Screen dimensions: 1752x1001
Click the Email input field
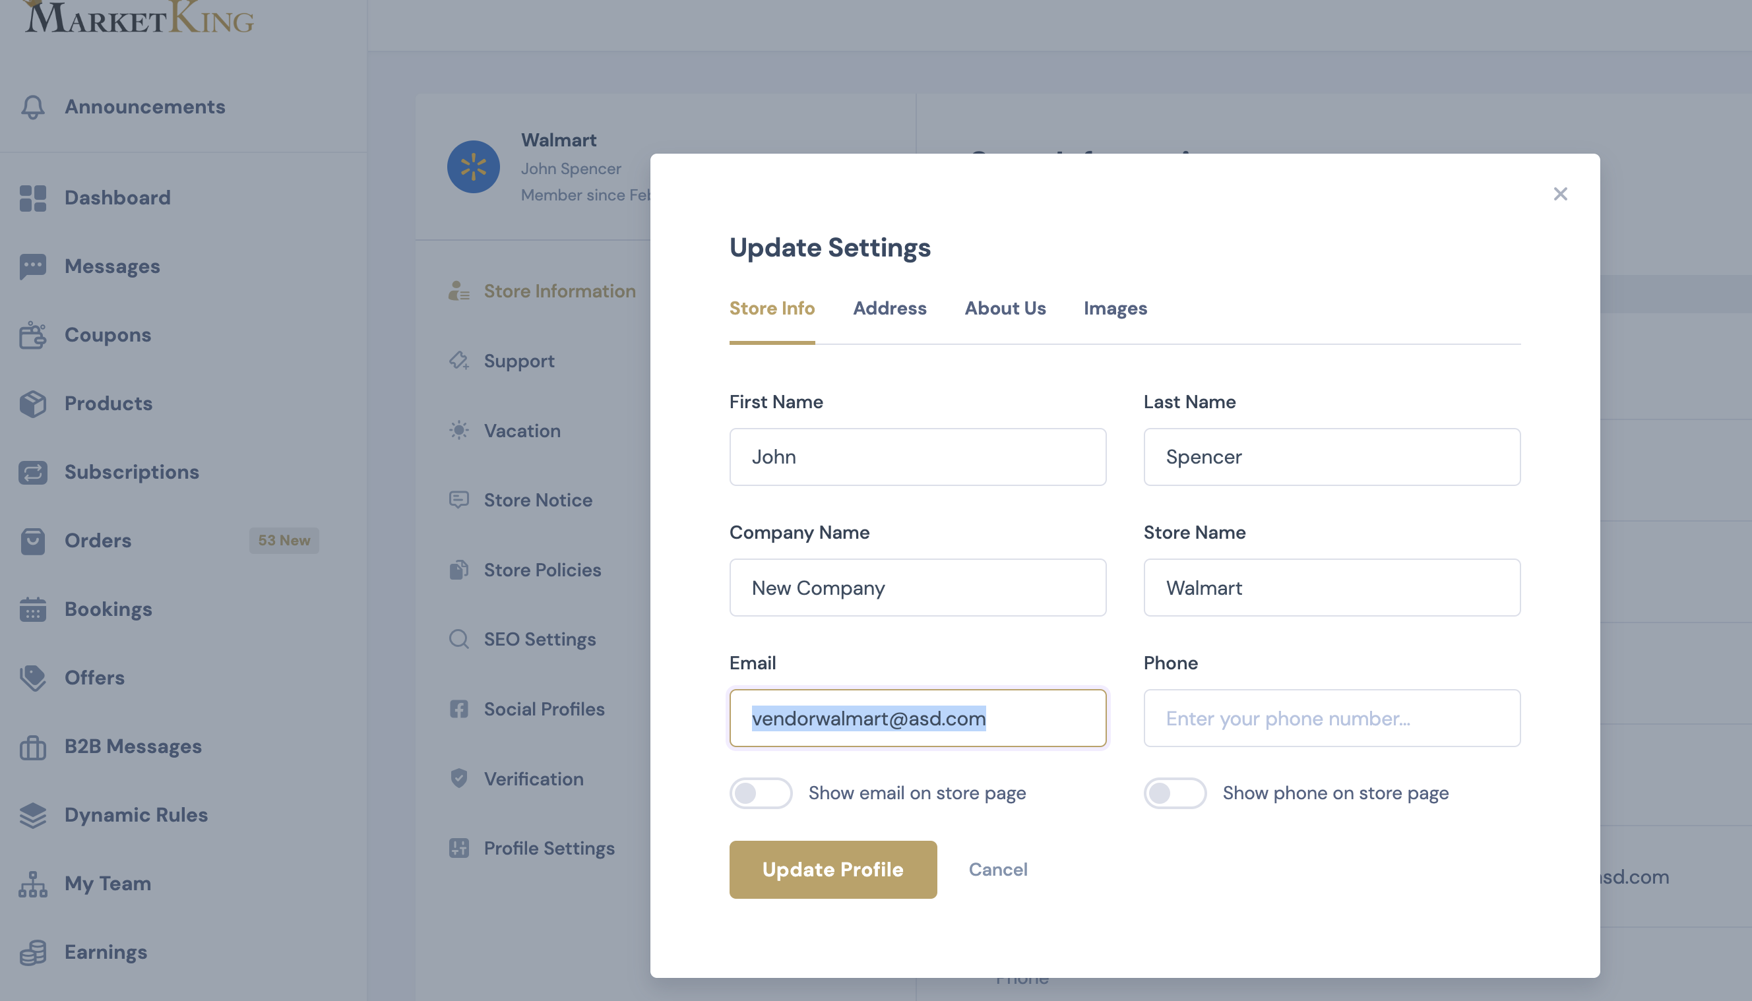tap(918, 718)
